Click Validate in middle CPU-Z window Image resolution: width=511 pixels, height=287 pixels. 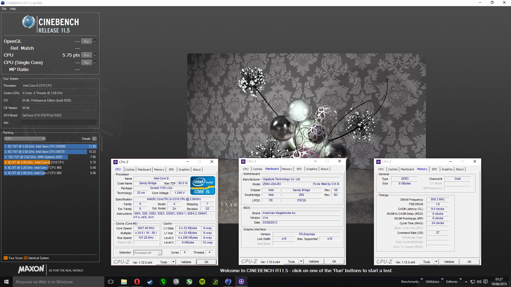(314, 261)
